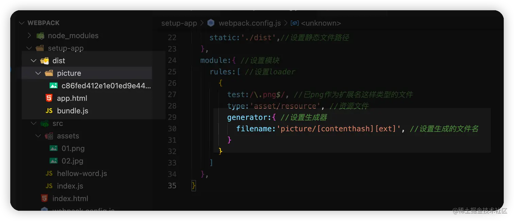
Task: Open index.html in the explorer tree
Action: 70,198
